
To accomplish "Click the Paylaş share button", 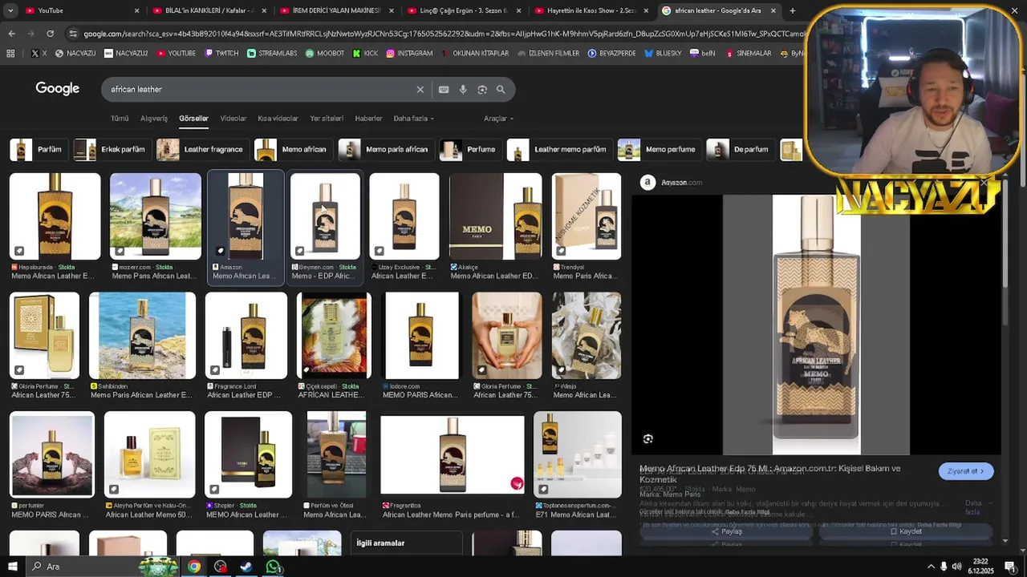I will [727, 531].
